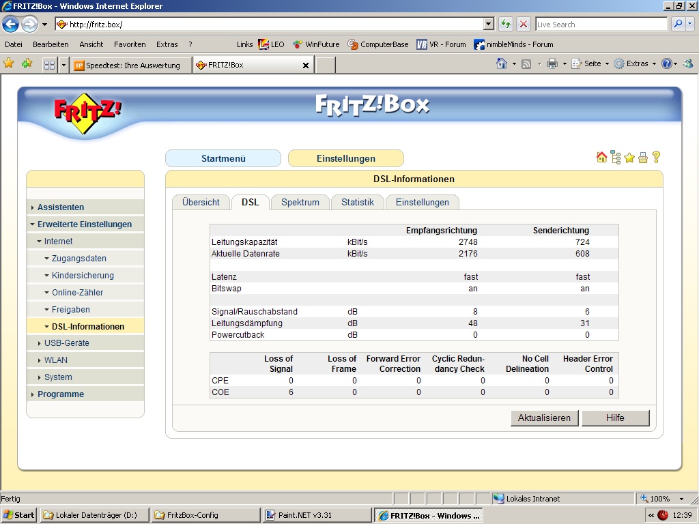Click the red Stop loading icon
Viewport: 699px width, 524px height.
[524, 24]
